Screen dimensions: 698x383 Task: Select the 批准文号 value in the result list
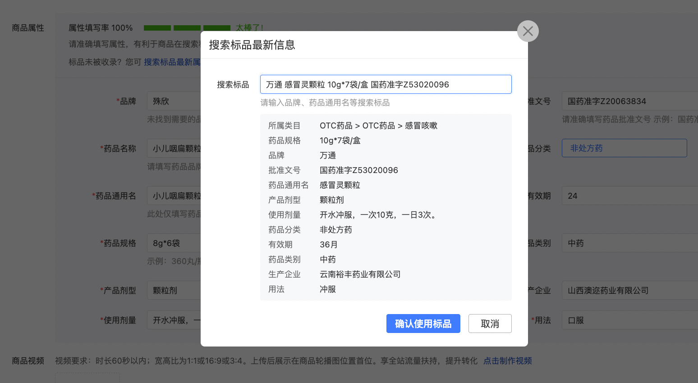tap(359, 170)
